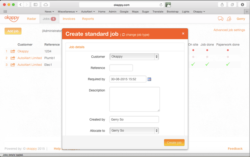Click the red Paperwork done dot in row 1
This screenshot has height=157, width=250.
[228, 50]
